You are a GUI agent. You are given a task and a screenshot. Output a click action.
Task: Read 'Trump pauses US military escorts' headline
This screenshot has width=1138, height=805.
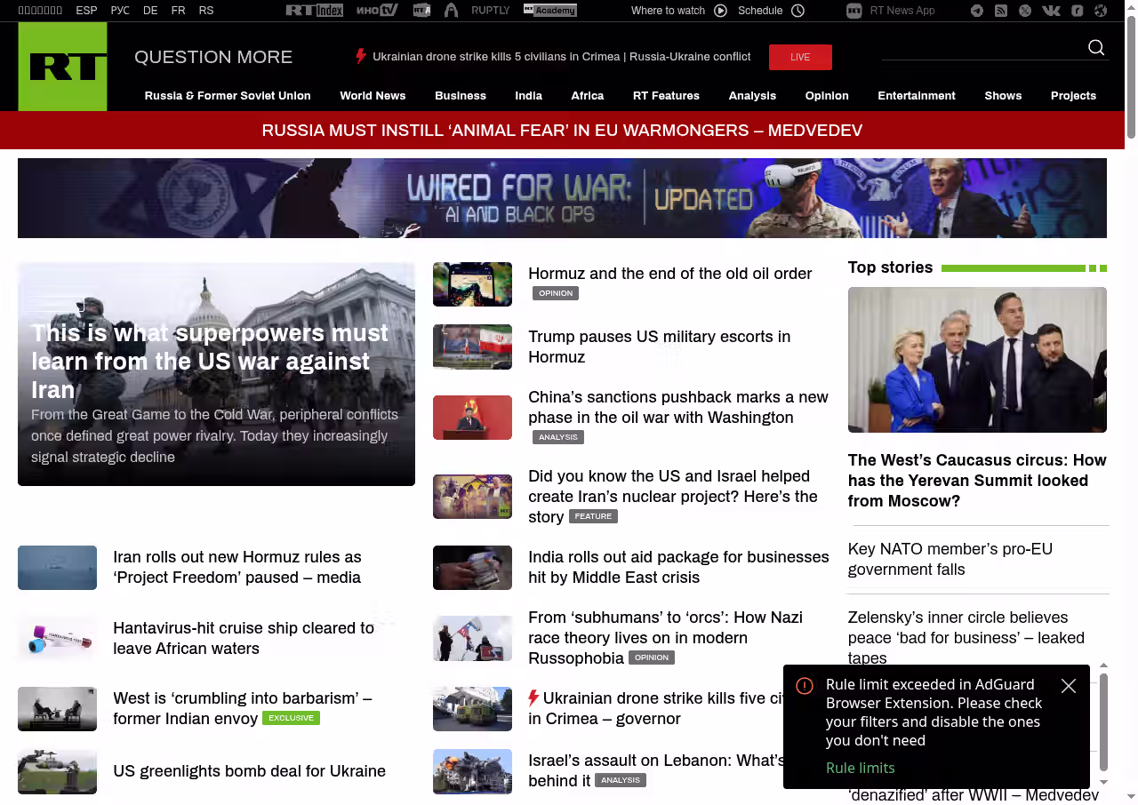coord(659,347)
